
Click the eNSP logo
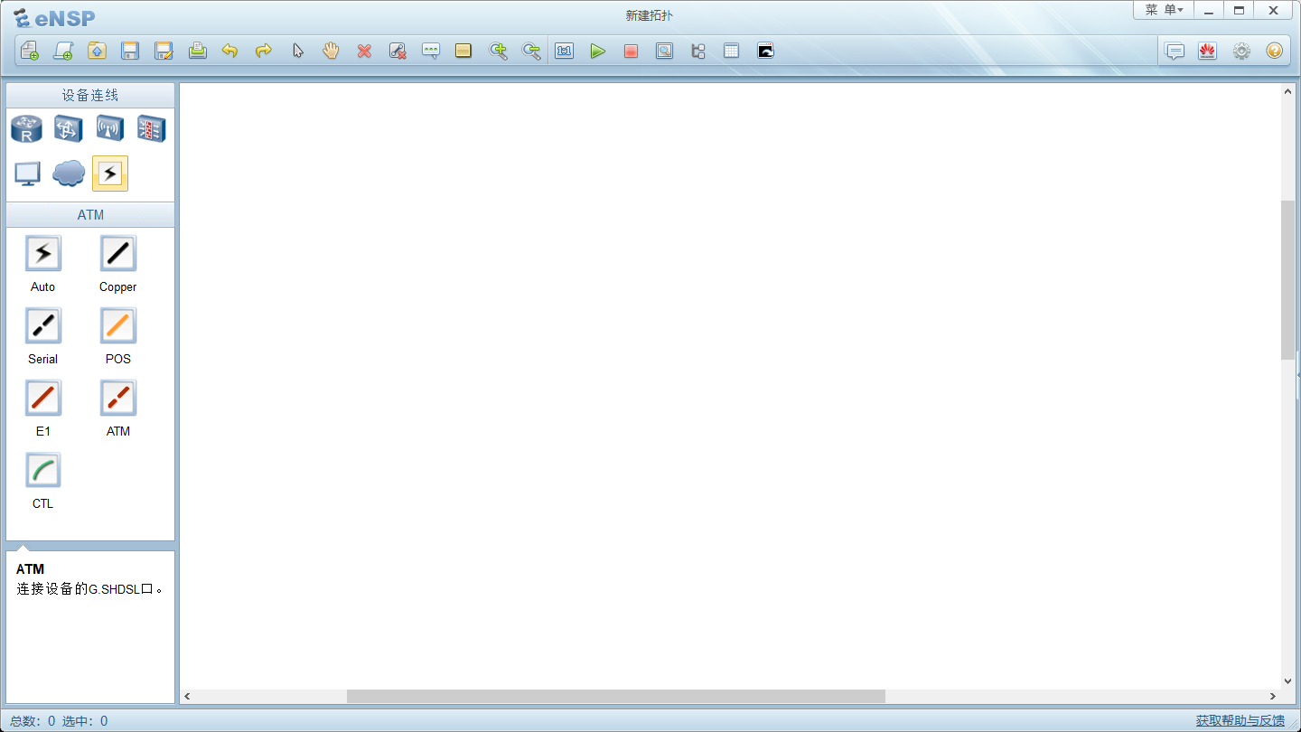tap(53, 17)
